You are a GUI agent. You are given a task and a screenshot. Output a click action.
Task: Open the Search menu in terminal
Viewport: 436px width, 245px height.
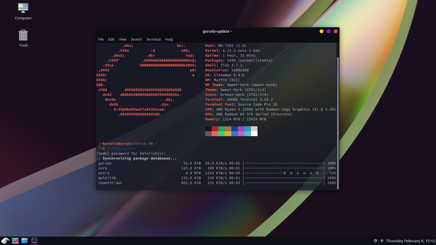(x=136, y=39)
